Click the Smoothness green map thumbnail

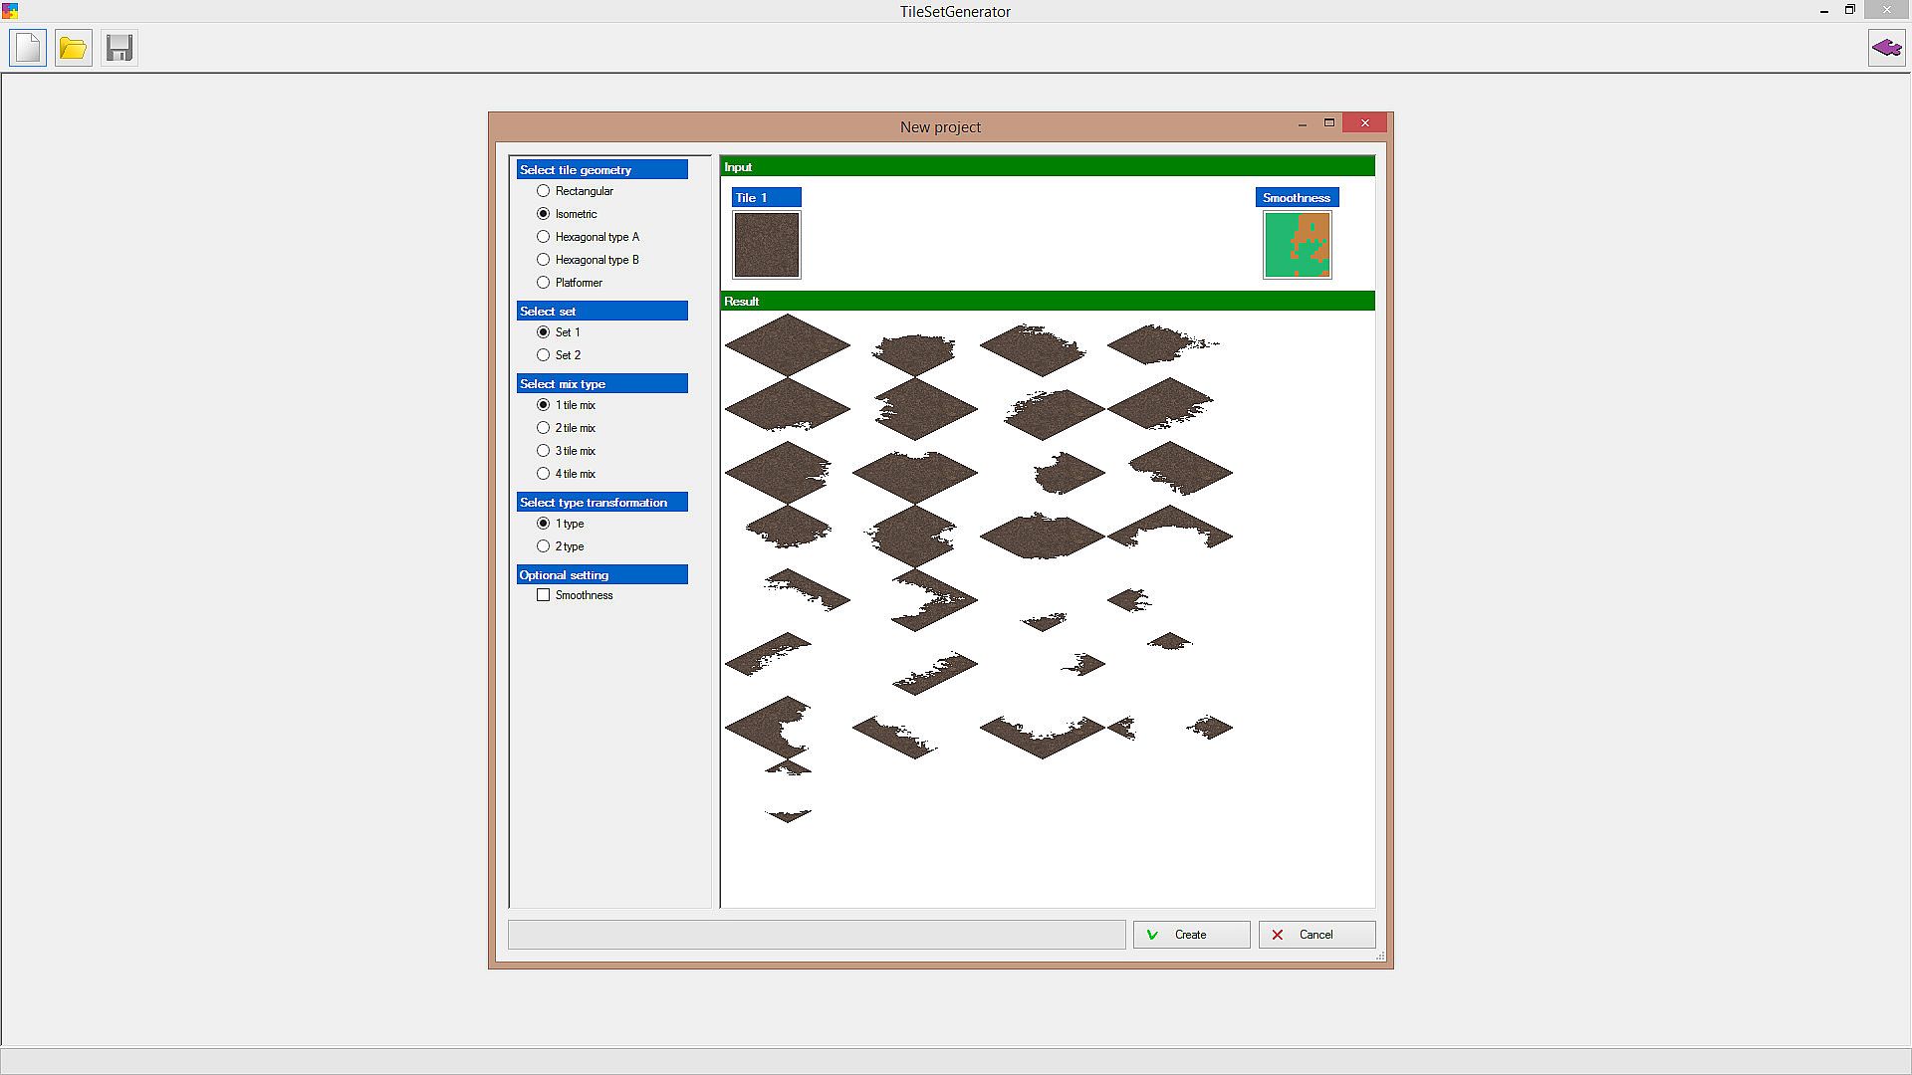[x=1297, y=245]
